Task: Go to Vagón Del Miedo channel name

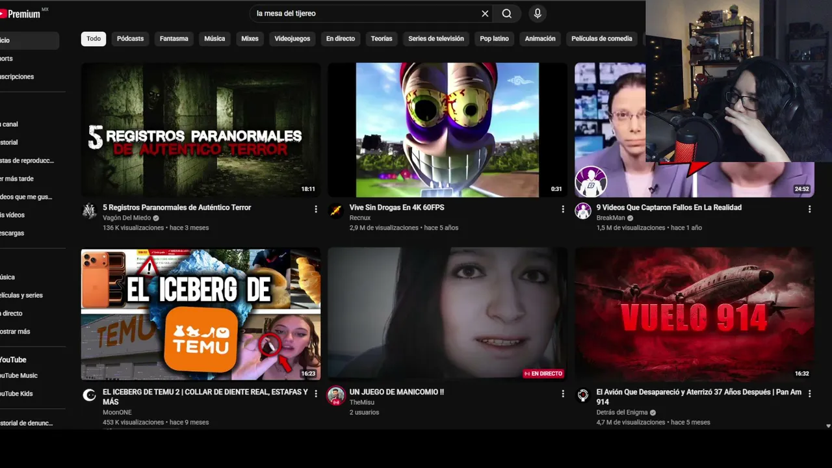Action: coord(127,218)
